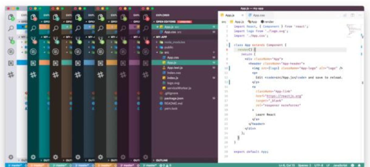Click settings gear in the light-theme window
Viewport: 370px width, 167px height.
coord(11,157)
